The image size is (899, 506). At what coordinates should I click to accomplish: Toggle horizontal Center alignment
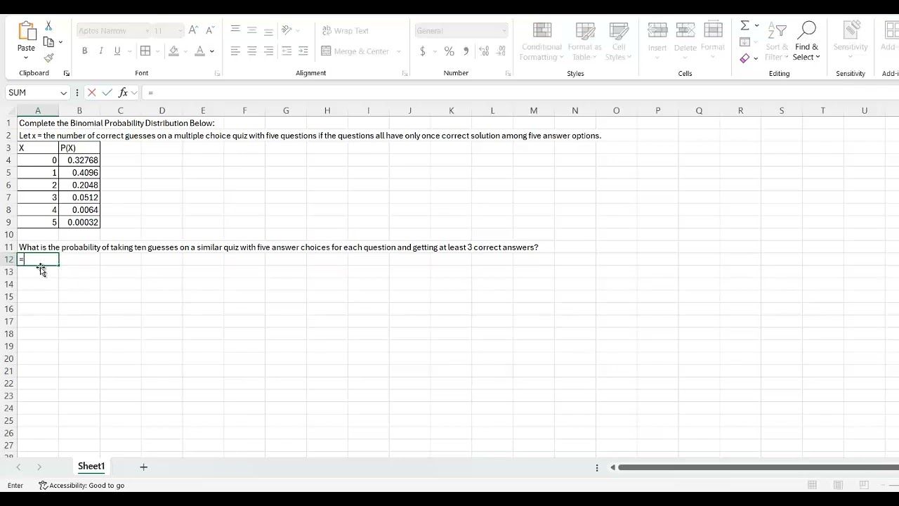(x=252, y=51)
